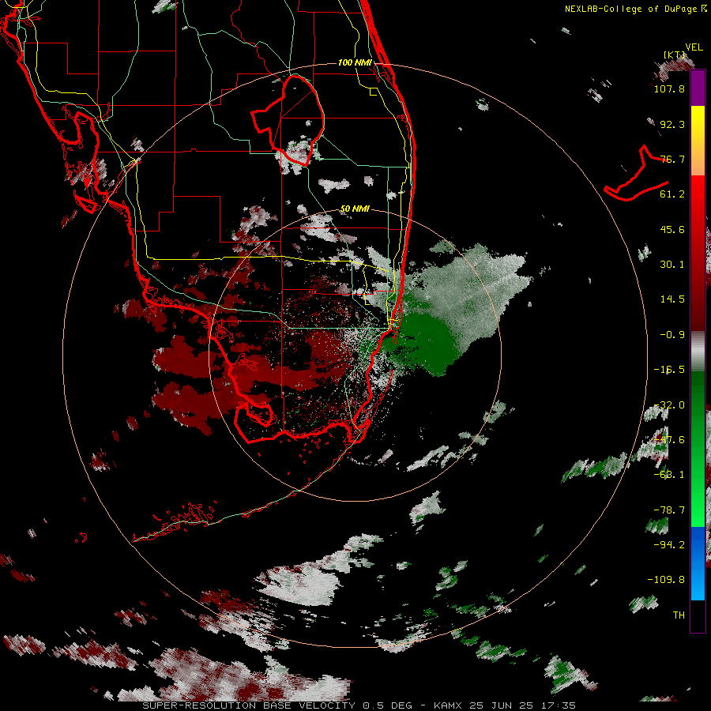Click the 50 NMI range ring label
This screenshot has height=711, width=711.
point(355,209)
